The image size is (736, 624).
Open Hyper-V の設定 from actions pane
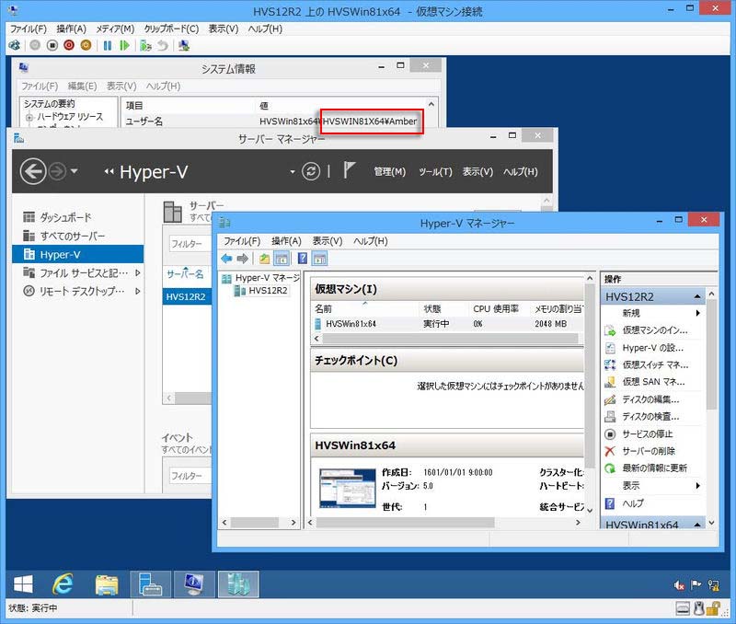click(x=652, y=348)
